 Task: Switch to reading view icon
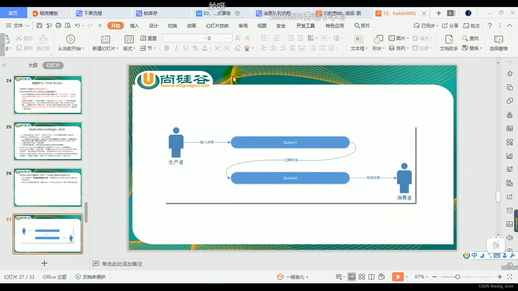[371, 277]
